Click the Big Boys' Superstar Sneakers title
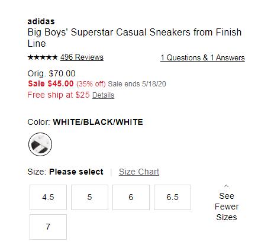This screenshot has height=245, width=258. [x=134, y=38]
